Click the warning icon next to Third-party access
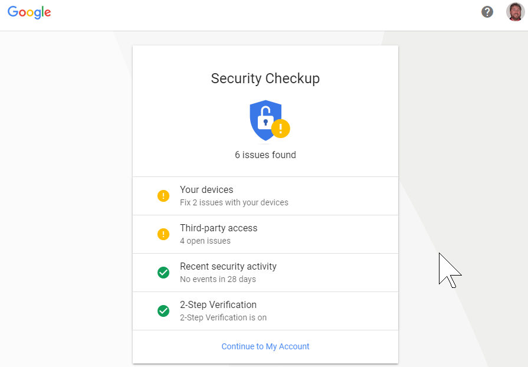The height and width of the screenshot is (367, 528). (x=163, y=234)
